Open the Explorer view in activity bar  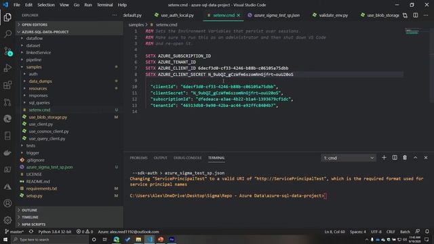pos(7,17)
